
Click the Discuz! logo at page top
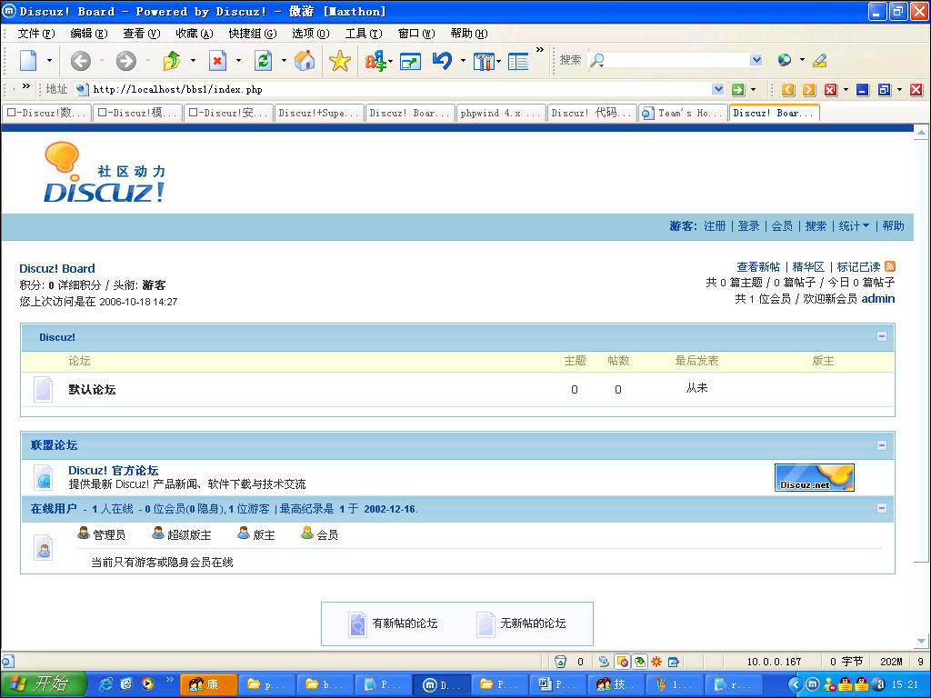105,172
